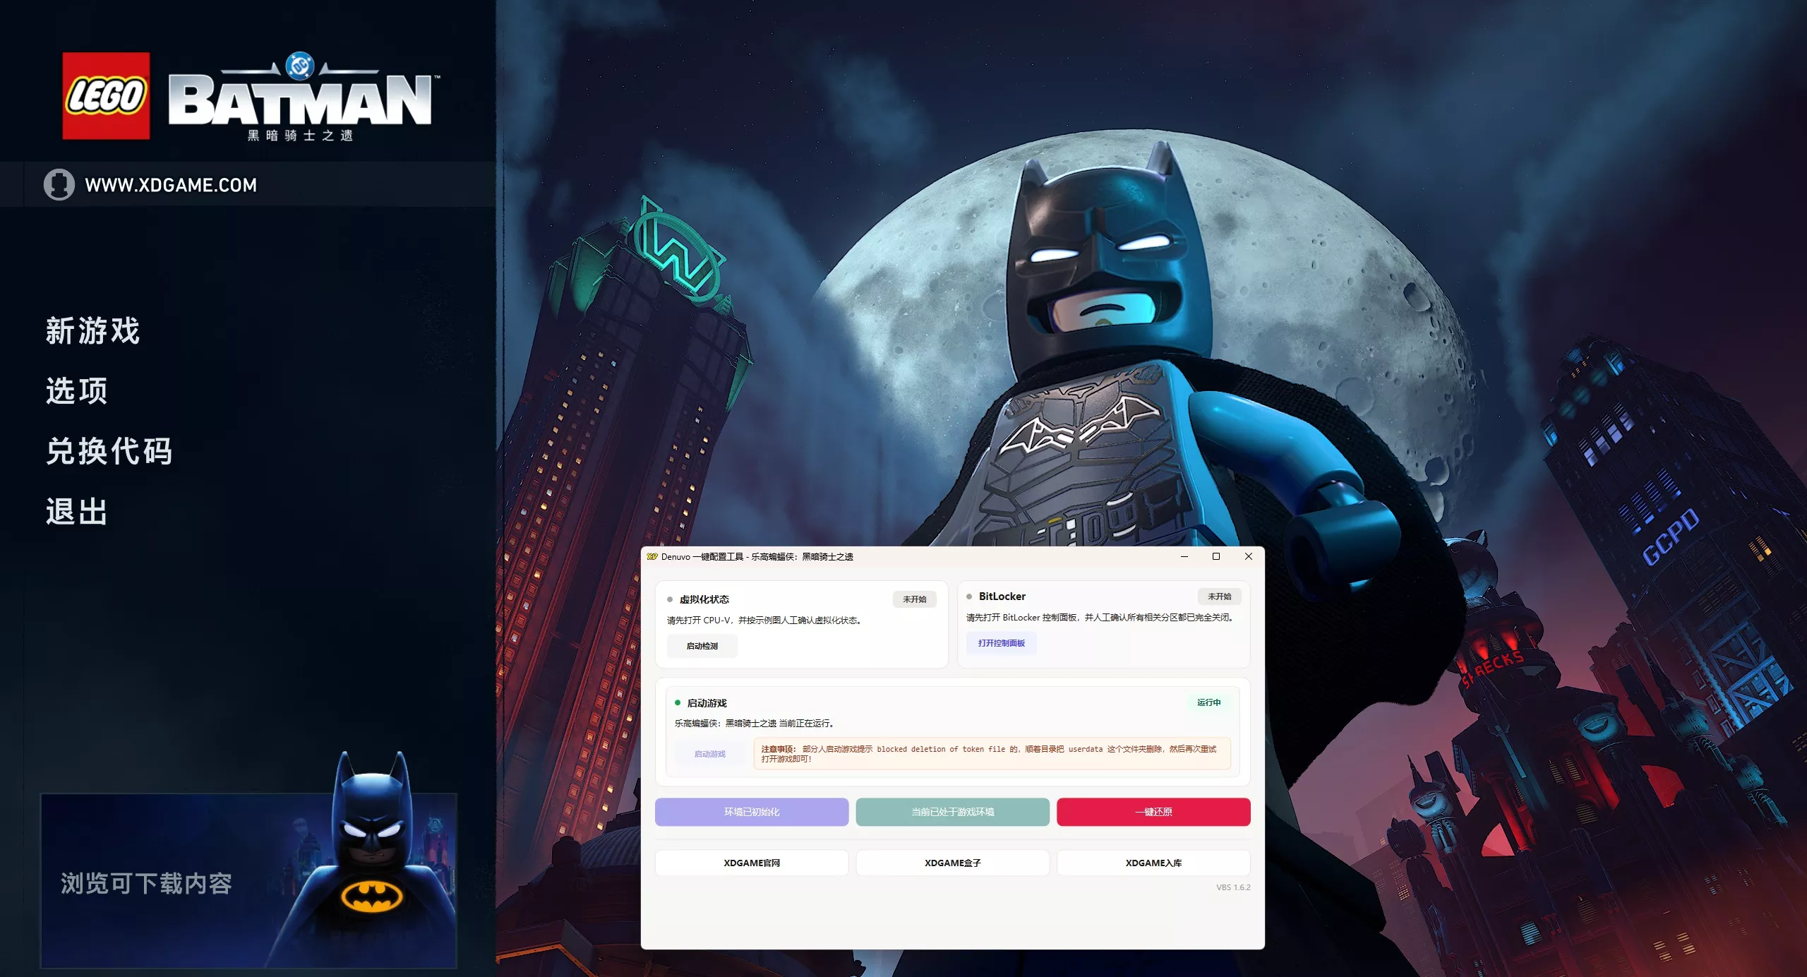1807x977 pixels.
Task: Click the 虚拟化状态 heading
Action: [x=704, y=599]
